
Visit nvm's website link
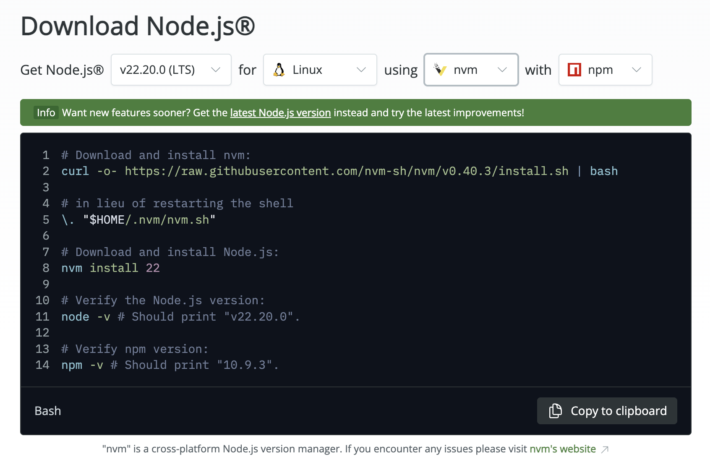pos(562,449)
